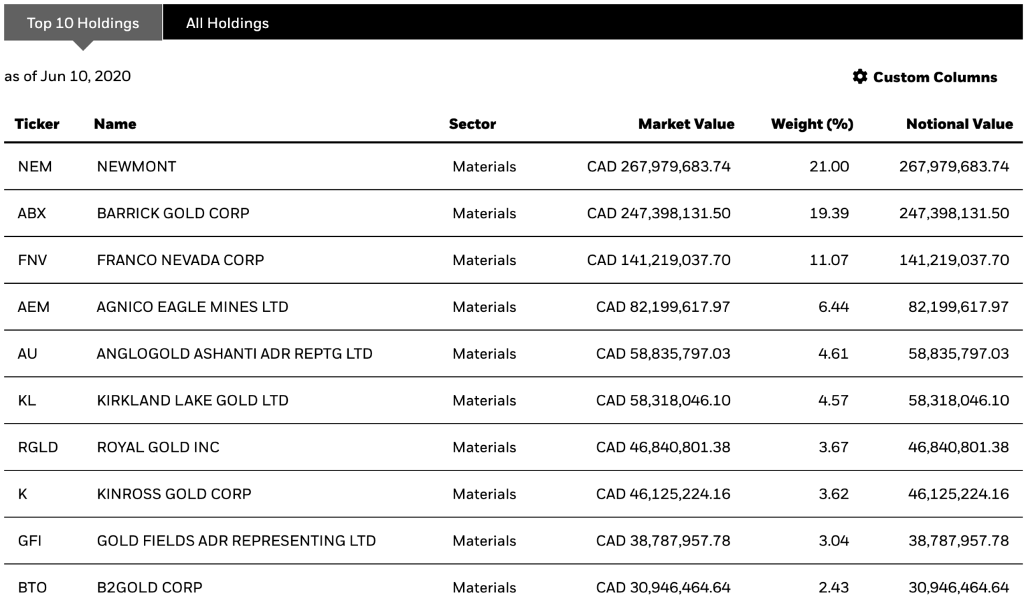1028x605 pixels.
Task: Select the ROYAL GOLD INC holding
Action: (x=158, y=447)
